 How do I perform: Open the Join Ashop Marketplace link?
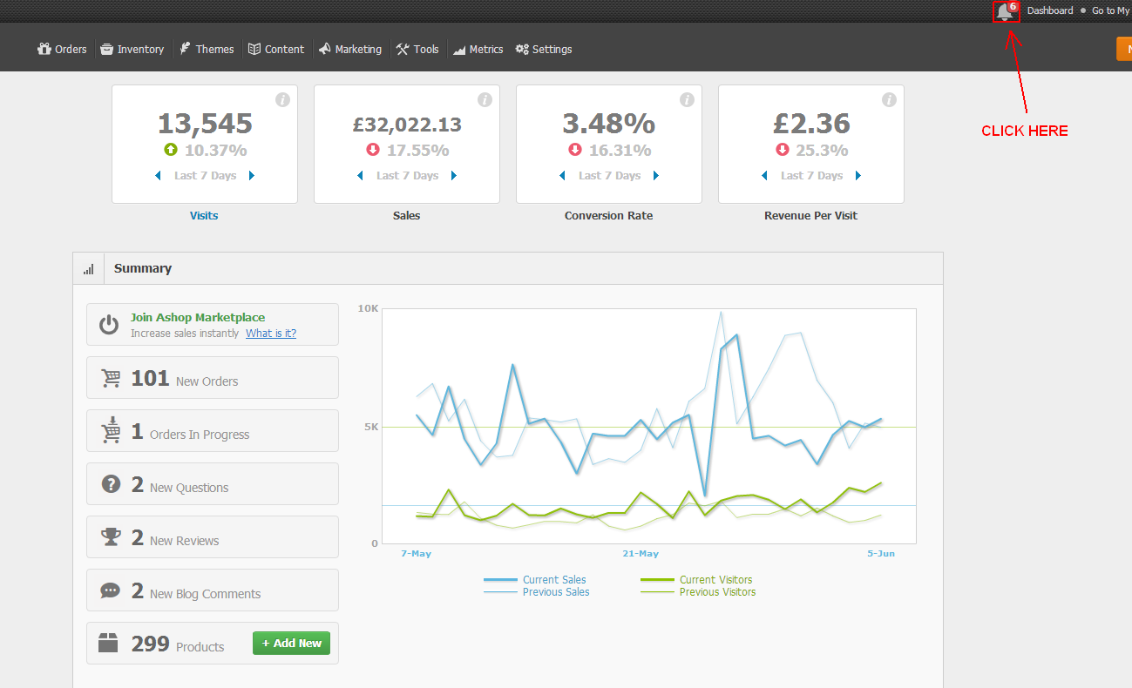[x=198, y=318]
